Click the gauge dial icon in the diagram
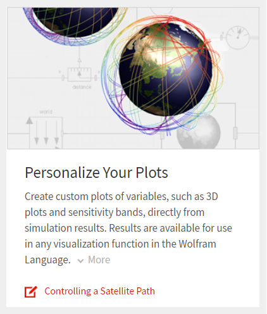This screenshot has height=314, width=267. (x=238, y=37)
